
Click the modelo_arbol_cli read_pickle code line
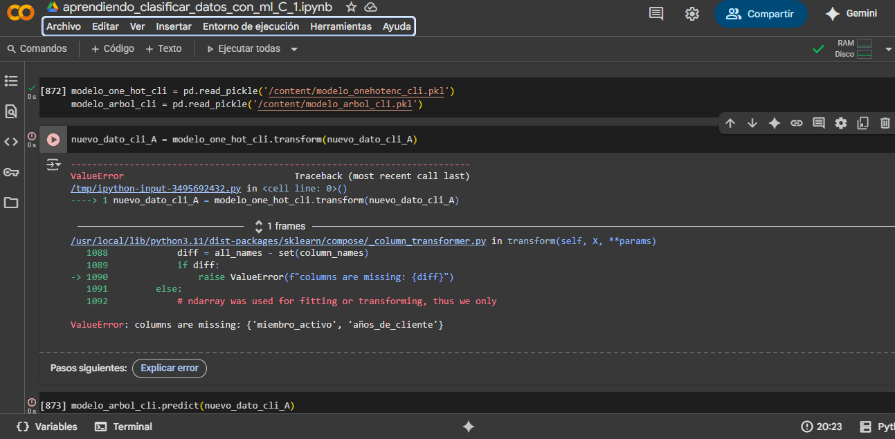(x=246, y=104)
